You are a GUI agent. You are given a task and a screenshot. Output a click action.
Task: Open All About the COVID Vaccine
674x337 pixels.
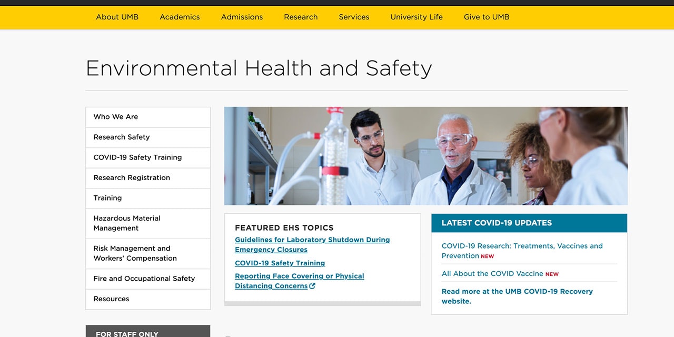point(492,274)
